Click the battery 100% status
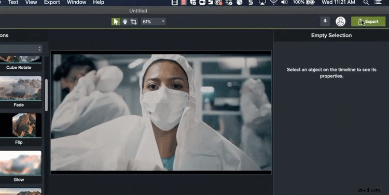The width and height of the screenshot is (389, 195). pyautogui.click(x=303, y=3)
